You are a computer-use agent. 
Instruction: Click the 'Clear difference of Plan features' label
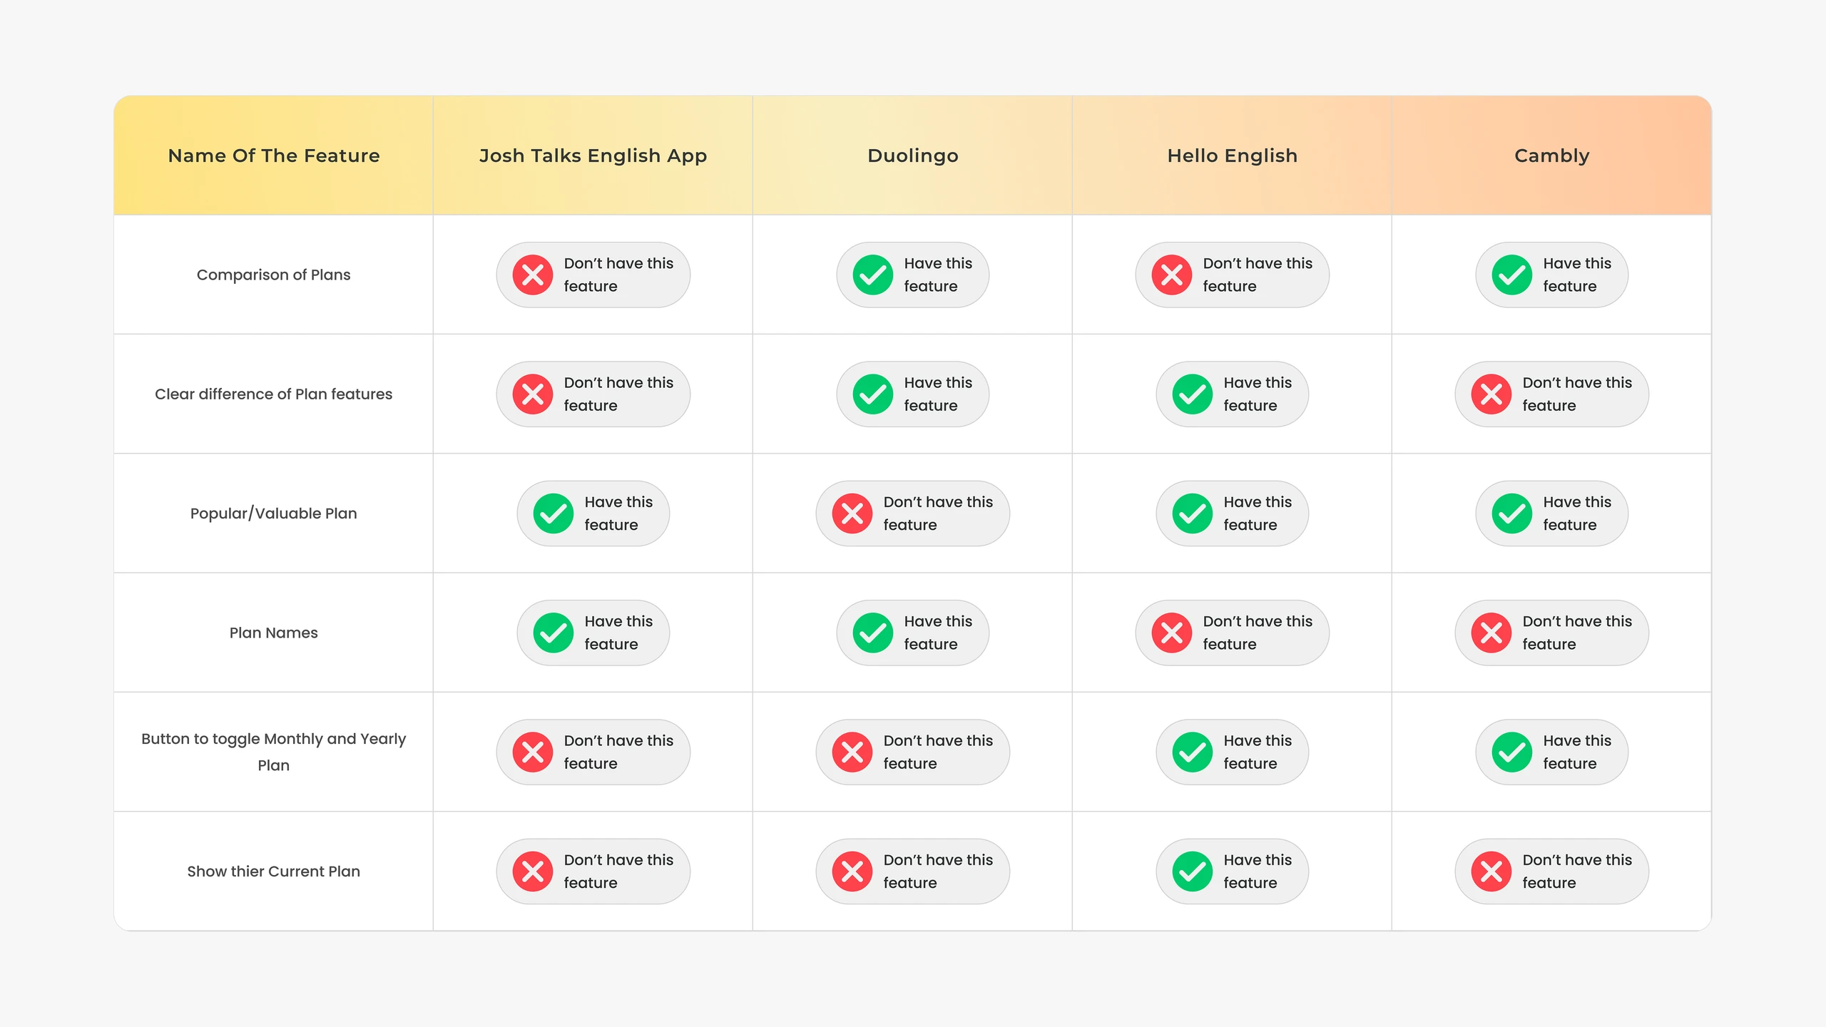click(x=274, y=394)
